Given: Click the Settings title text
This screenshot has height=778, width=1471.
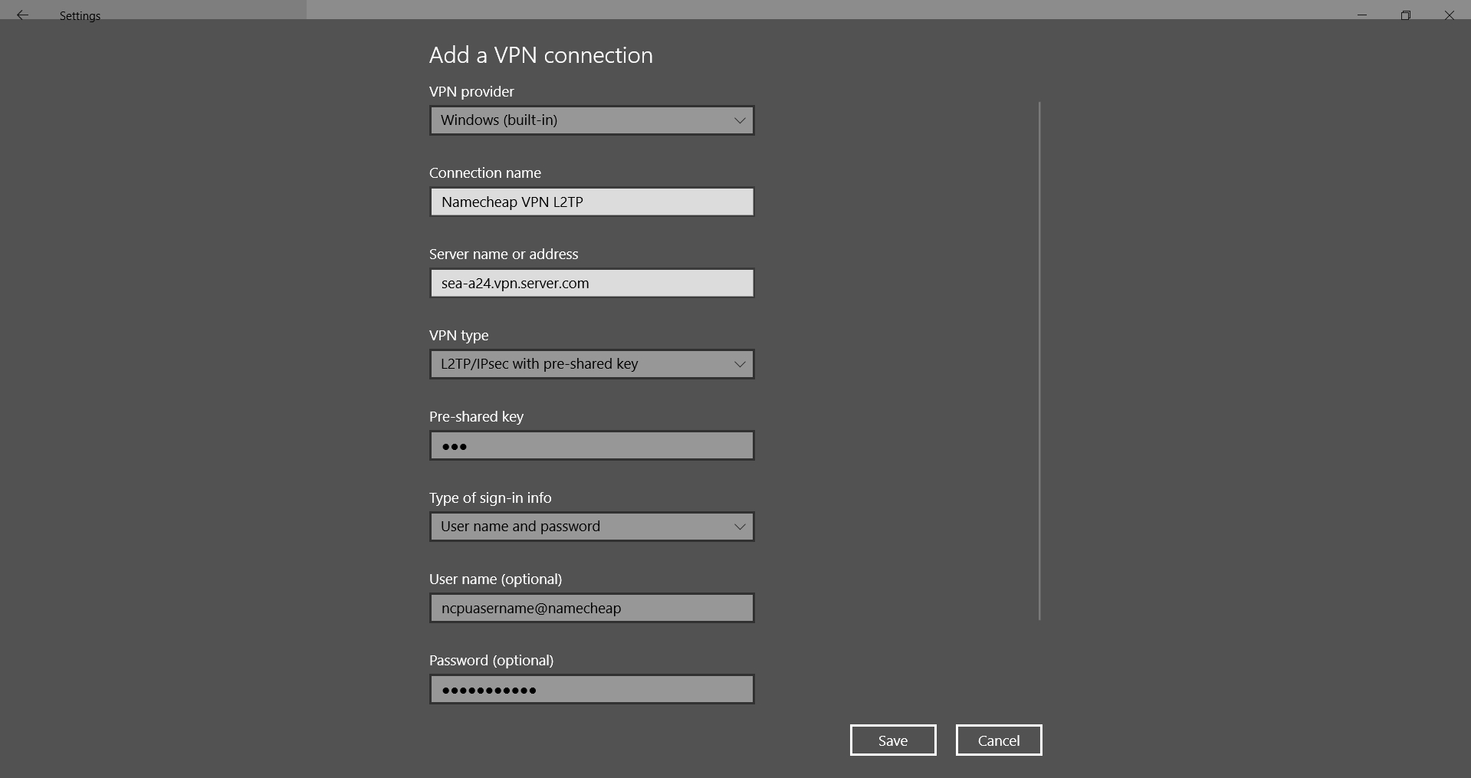Looking at the screenshot, I should (80, 15).
